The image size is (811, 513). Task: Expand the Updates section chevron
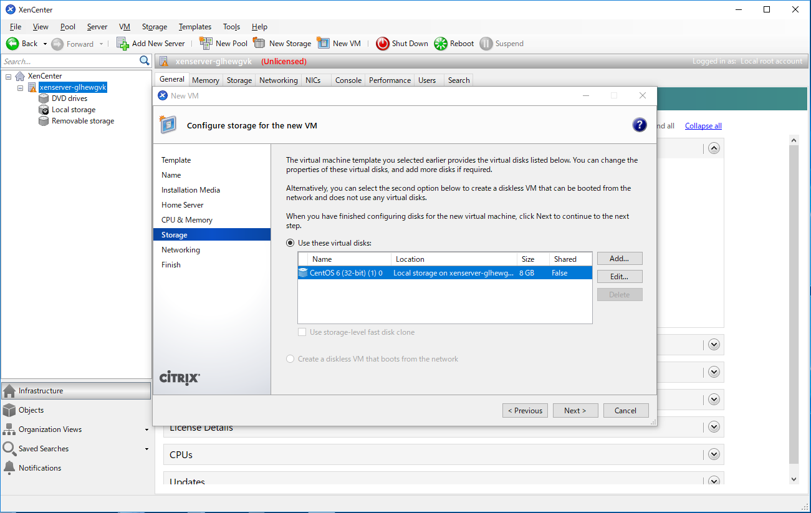(714, 481)
